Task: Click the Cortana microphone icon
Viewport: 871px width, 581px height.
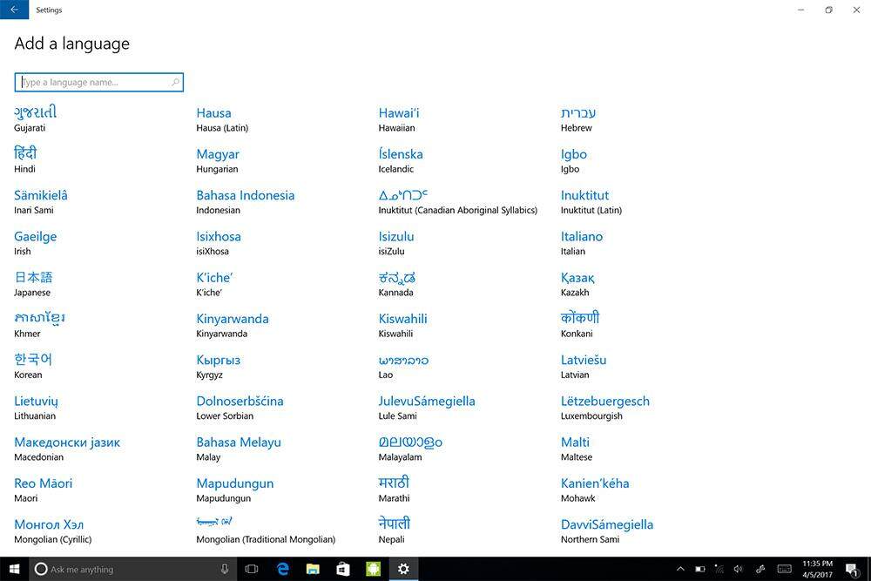Action: click(225, 569)
